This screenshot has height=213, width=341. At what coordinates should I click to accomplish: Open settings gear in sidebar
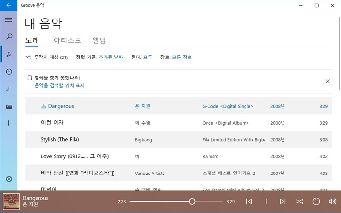(9, 179)
